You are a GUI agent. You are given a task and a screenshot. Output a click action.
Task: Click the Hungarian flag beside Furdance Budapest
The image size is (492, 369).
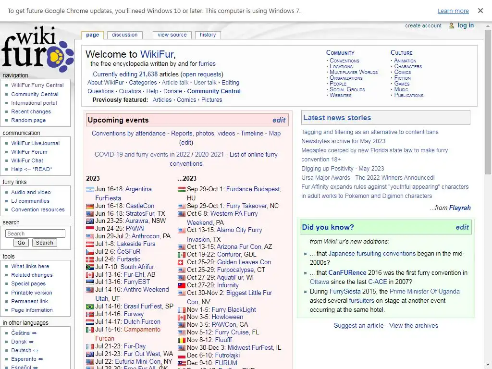click(x=181, y=189)
